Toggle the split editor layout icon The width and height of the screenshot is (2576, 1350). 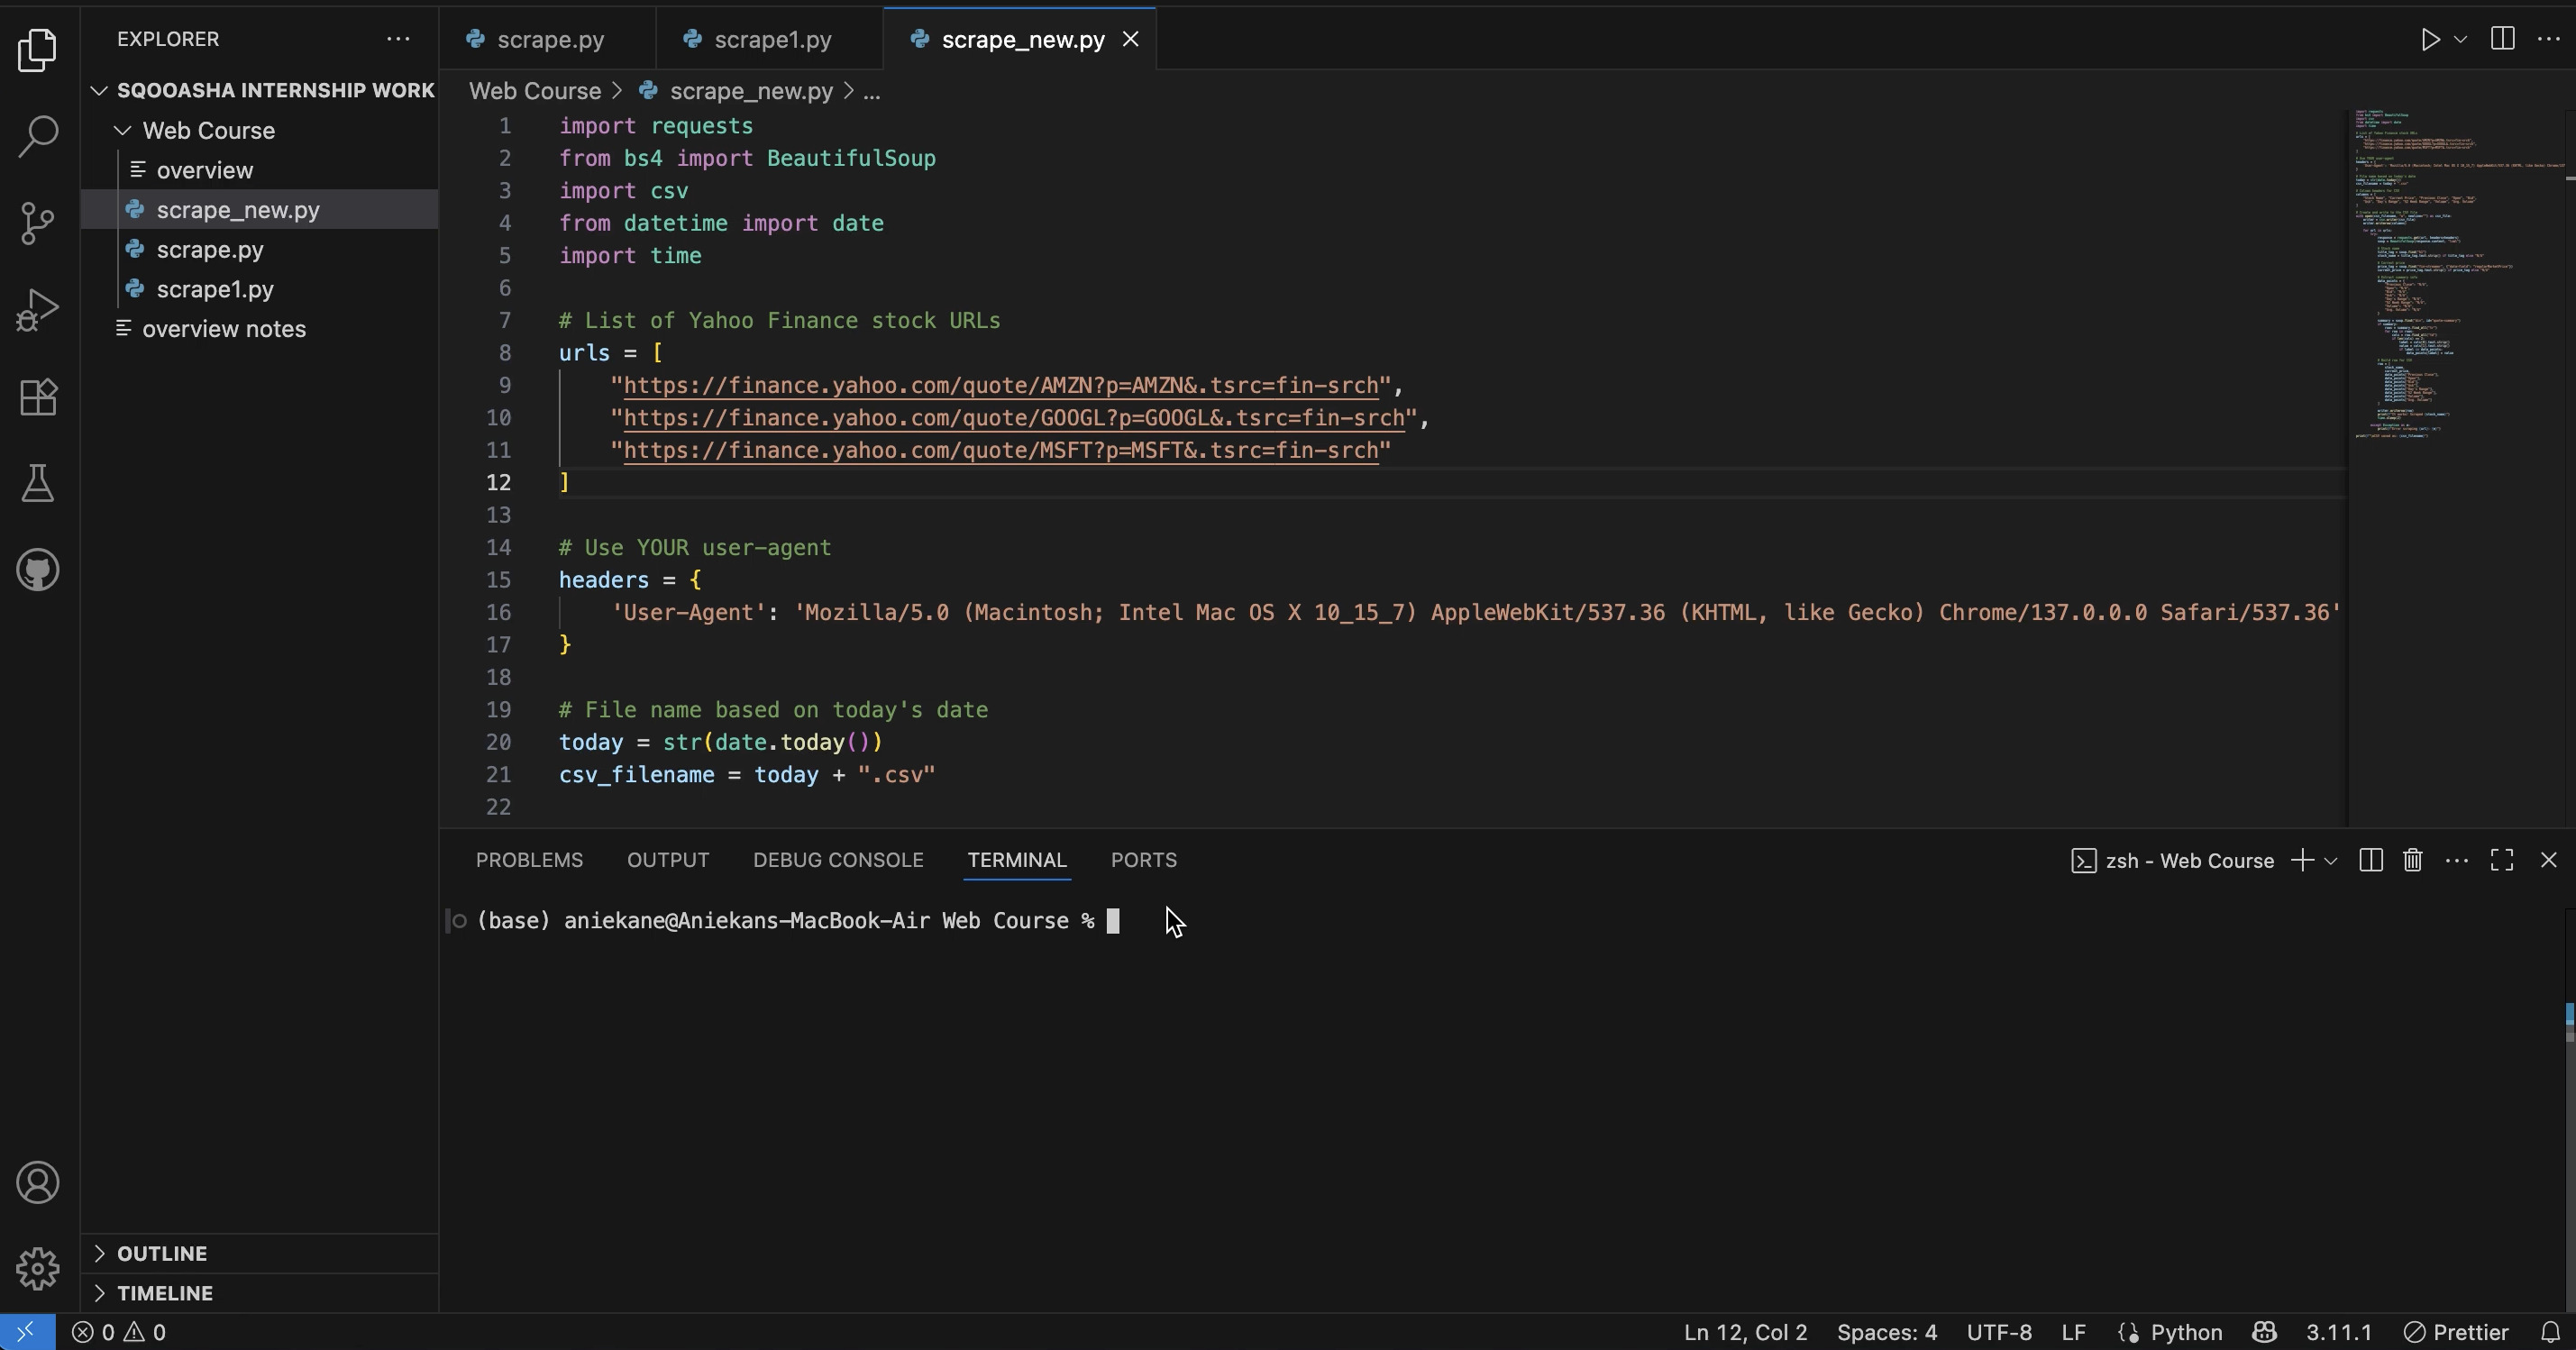[x=2503, y=40]
